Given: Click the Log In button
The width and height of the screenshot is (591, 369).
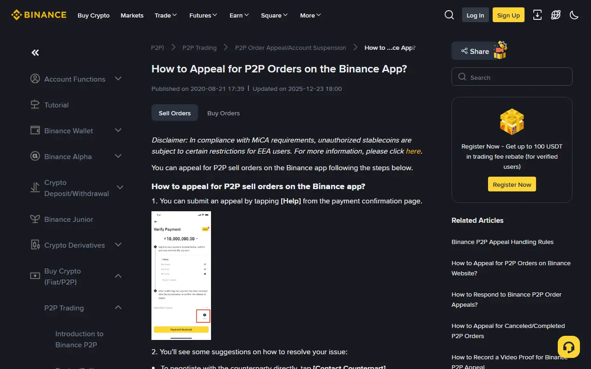Looking at the screenshot, I should point(475,15).
